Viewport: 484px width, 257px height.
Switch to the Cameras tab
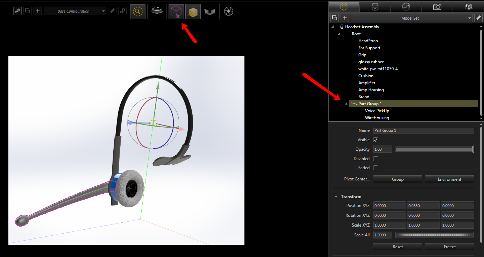pyautogui.click(x=437, y=7)
